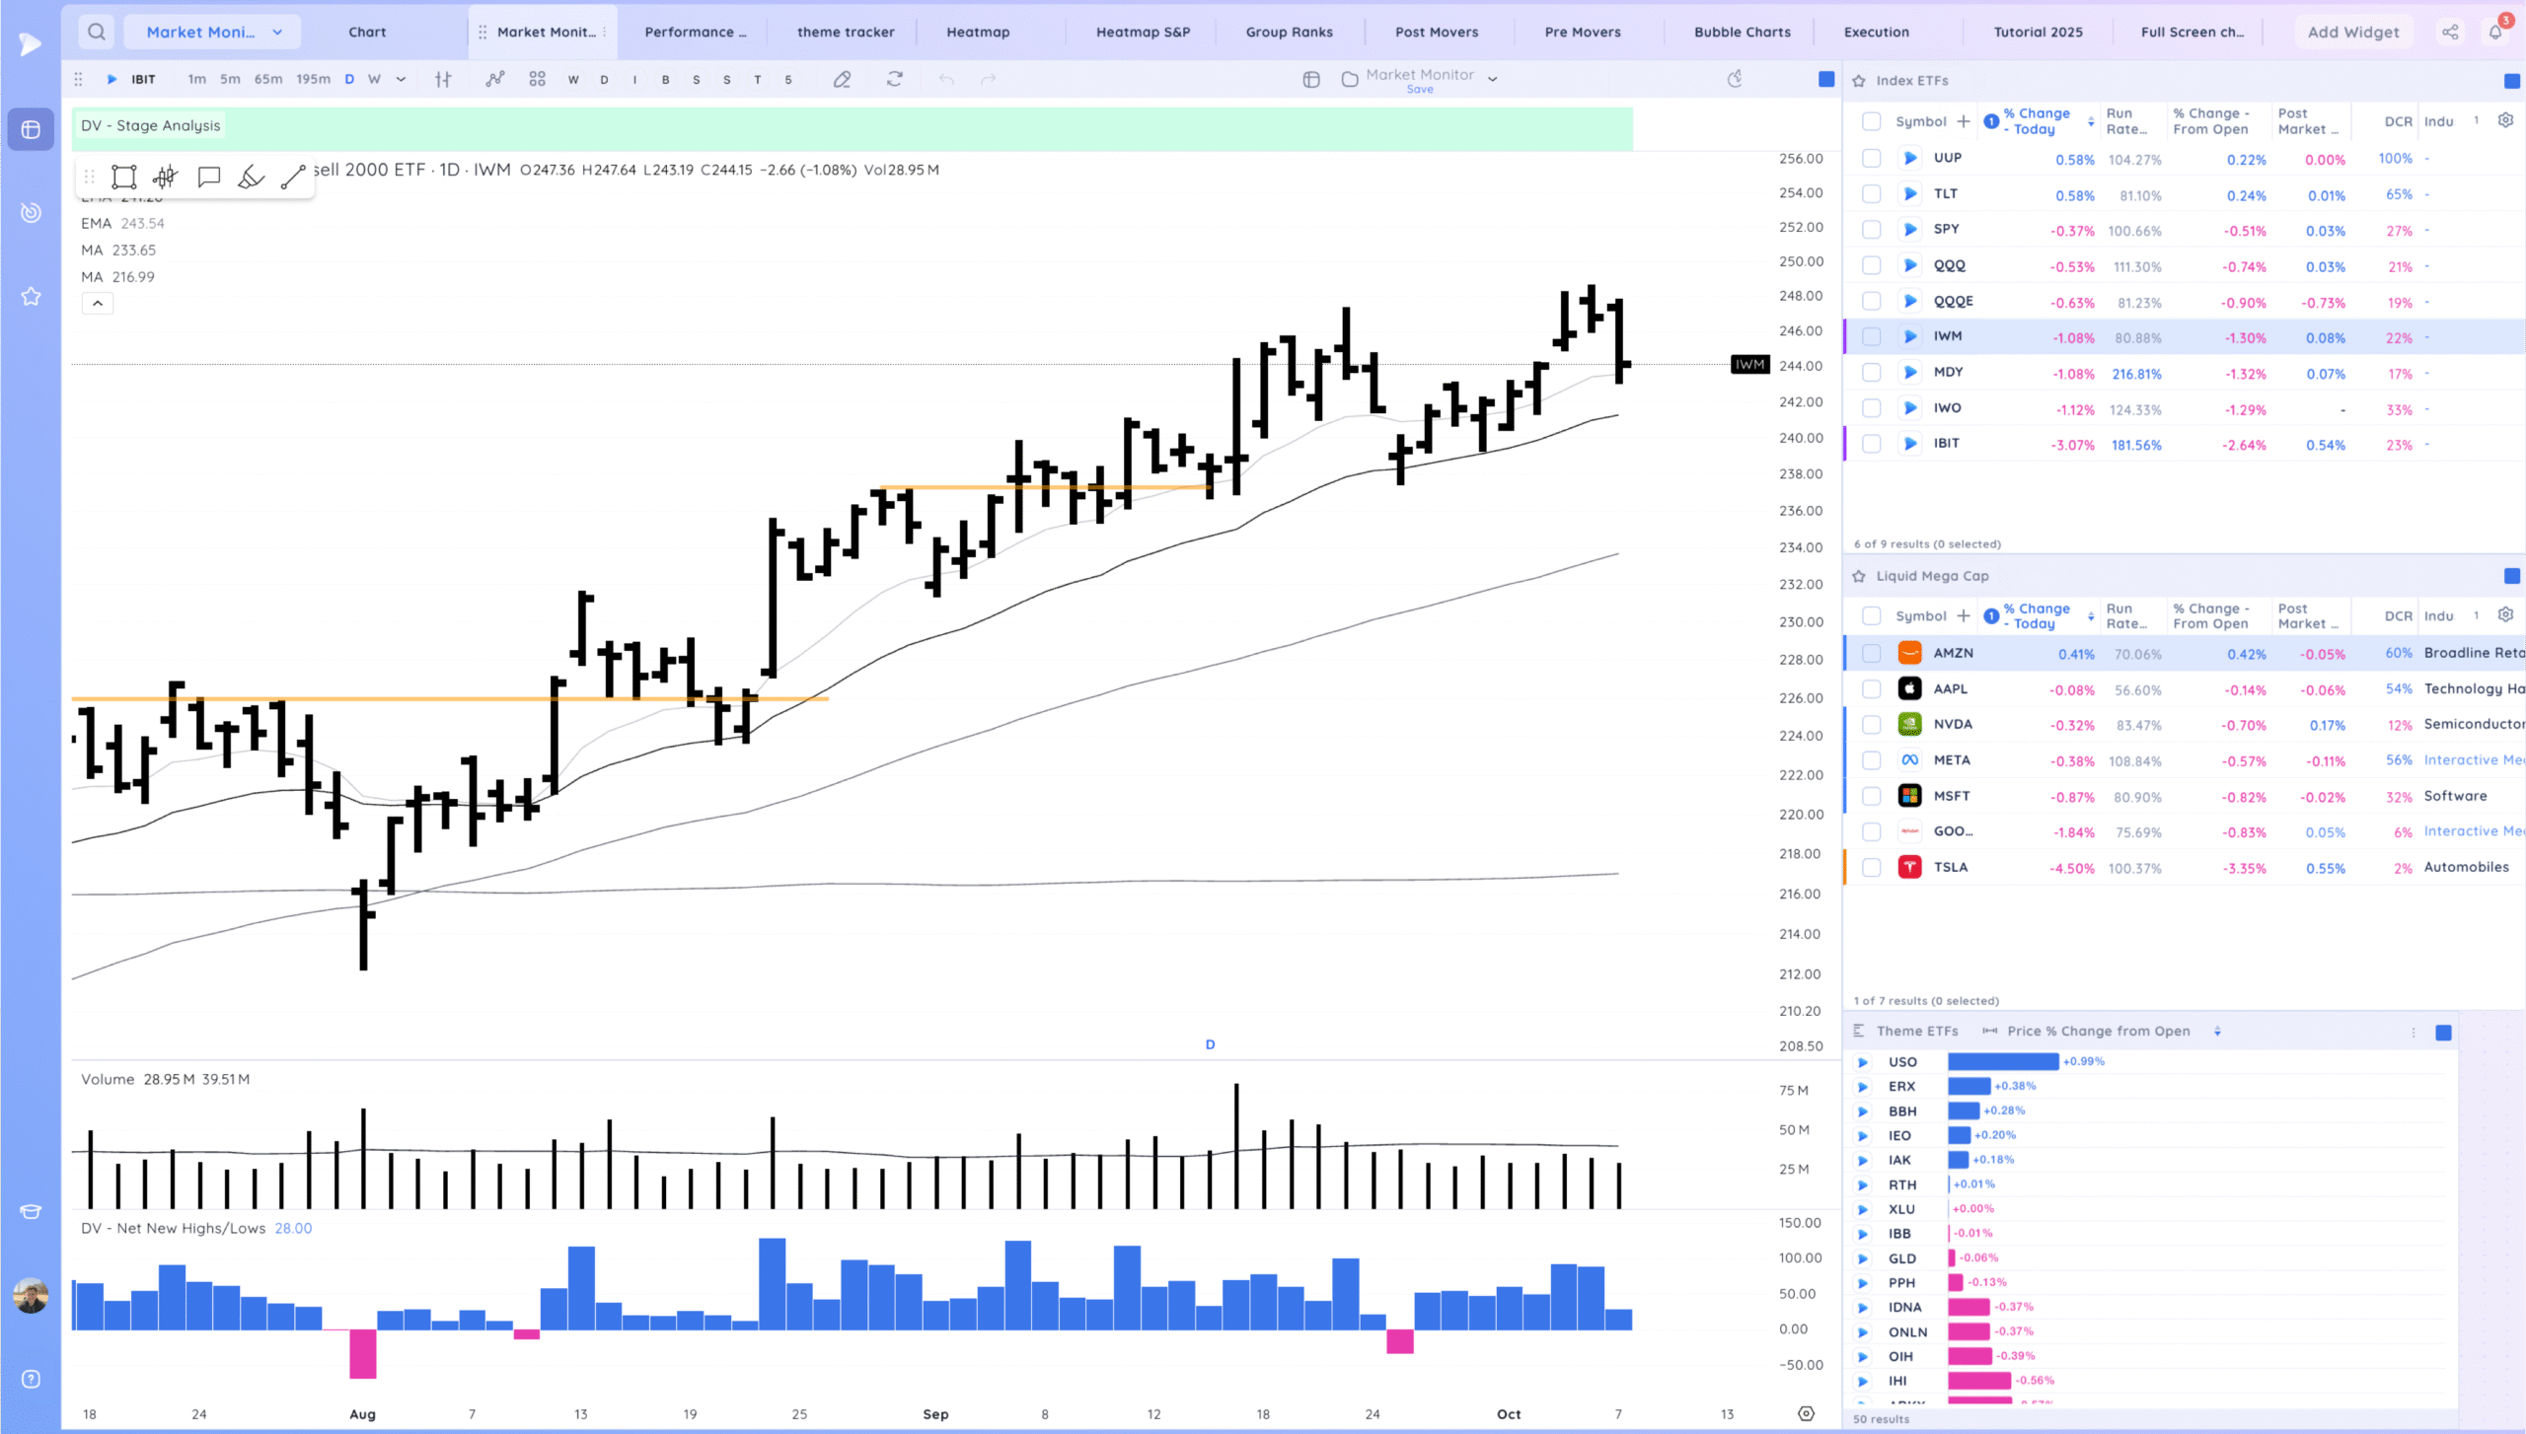Select the trend line drawing tool

(x=293, y=178)
